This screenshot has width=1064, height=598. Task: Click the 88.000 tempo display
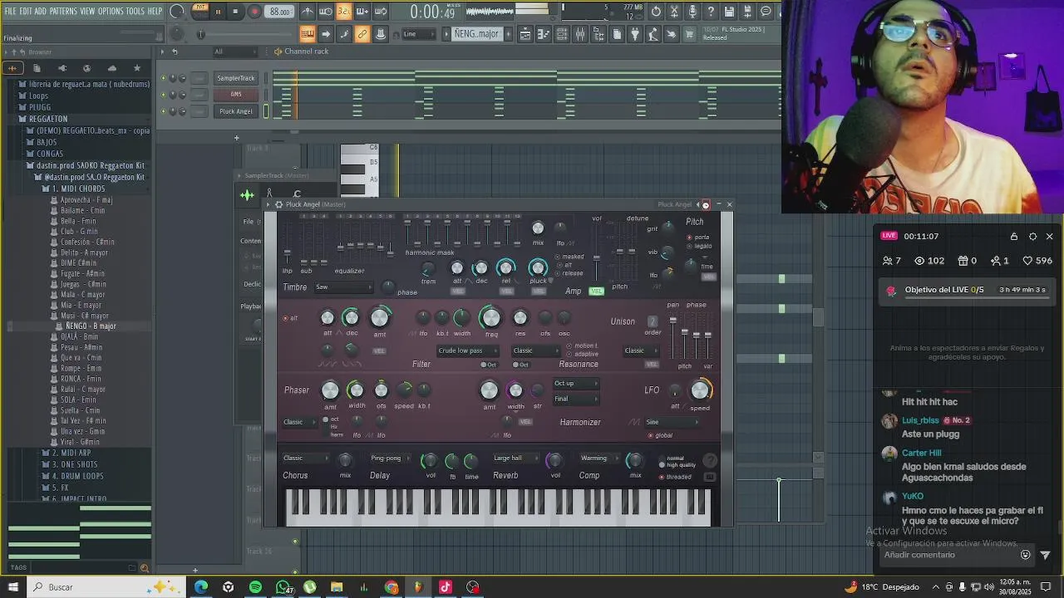280,12
